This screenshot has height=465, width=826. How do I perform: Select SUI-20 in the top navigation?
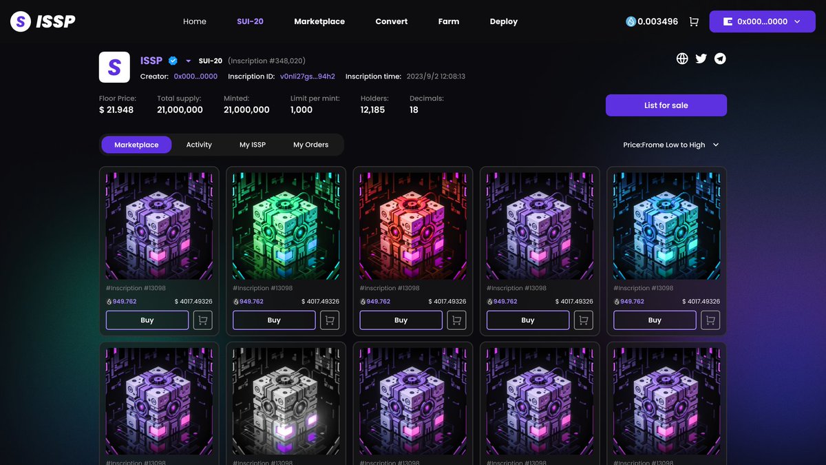[250, 21]
